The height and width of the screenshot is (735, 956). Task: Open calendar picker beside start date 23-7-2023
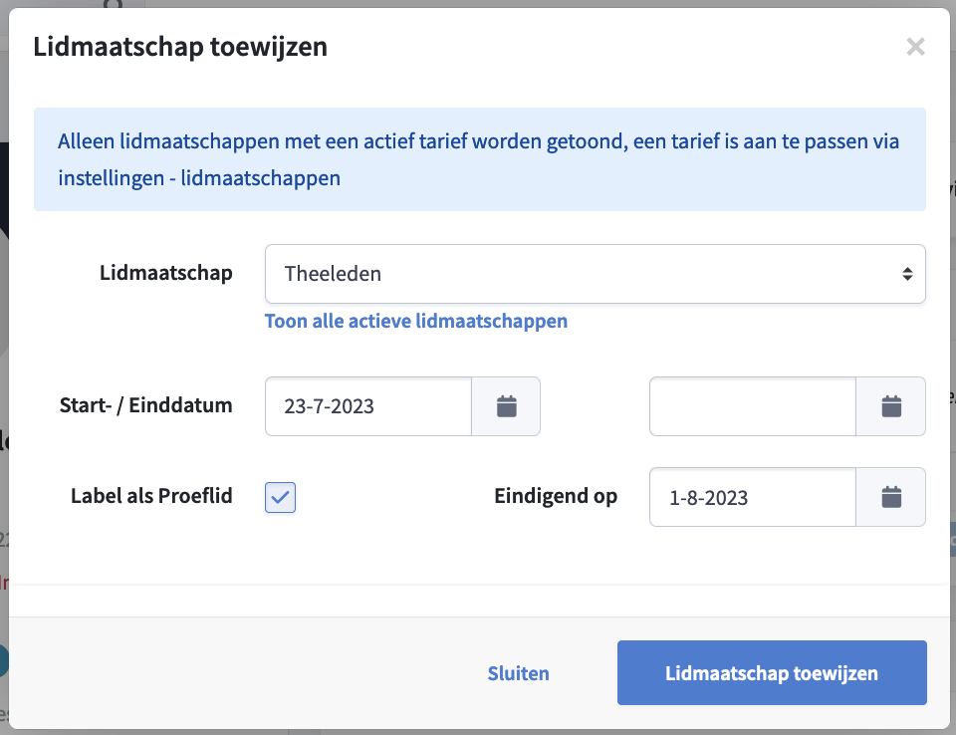[506, 406]
